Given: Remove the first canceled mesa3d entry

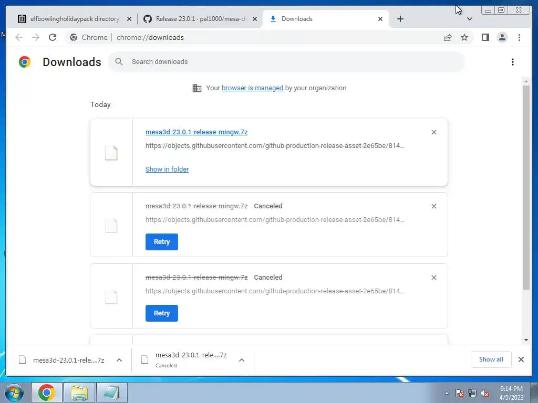Looking at the screenshot, I should [x=433, y=206].
